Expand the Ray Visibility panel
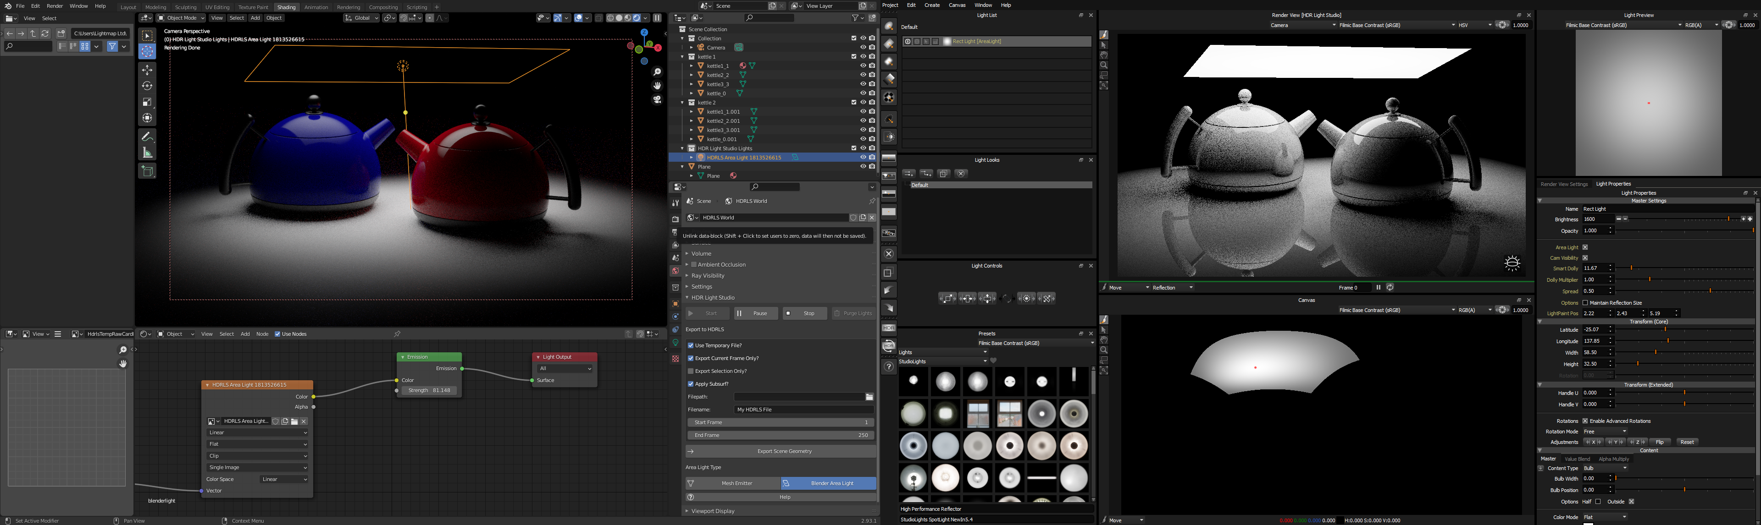 coord(708,276)
